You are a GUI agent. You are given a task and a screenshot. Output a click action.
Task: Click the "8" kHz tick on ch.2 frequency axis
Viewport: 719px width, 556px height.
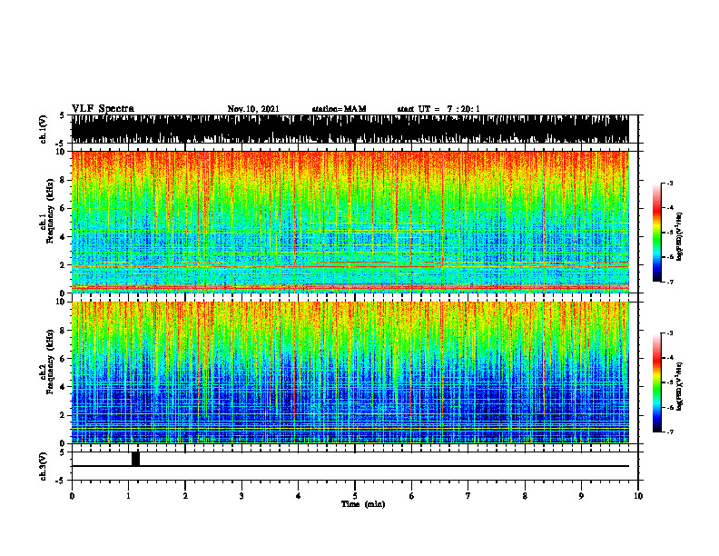click(x=64, y=331)
